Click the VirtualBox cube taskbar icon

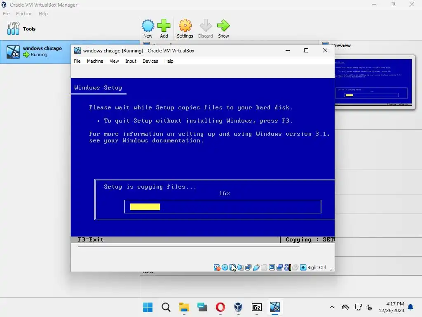(238, 307)
